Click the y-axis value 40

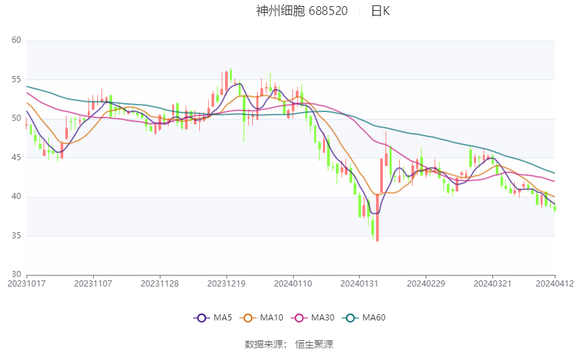[x=16, y=196]
